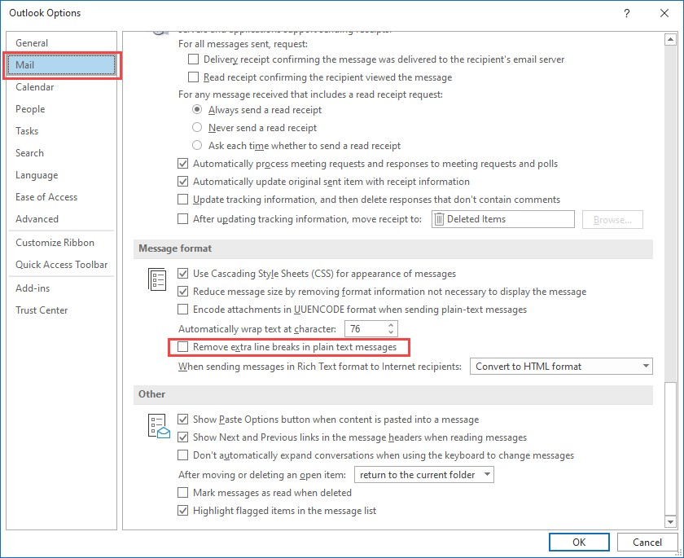Enable Encode attachments in UUENCODE checkbox
The height and width of the screenshot is (558, 684).
click(x=182, y=310)
